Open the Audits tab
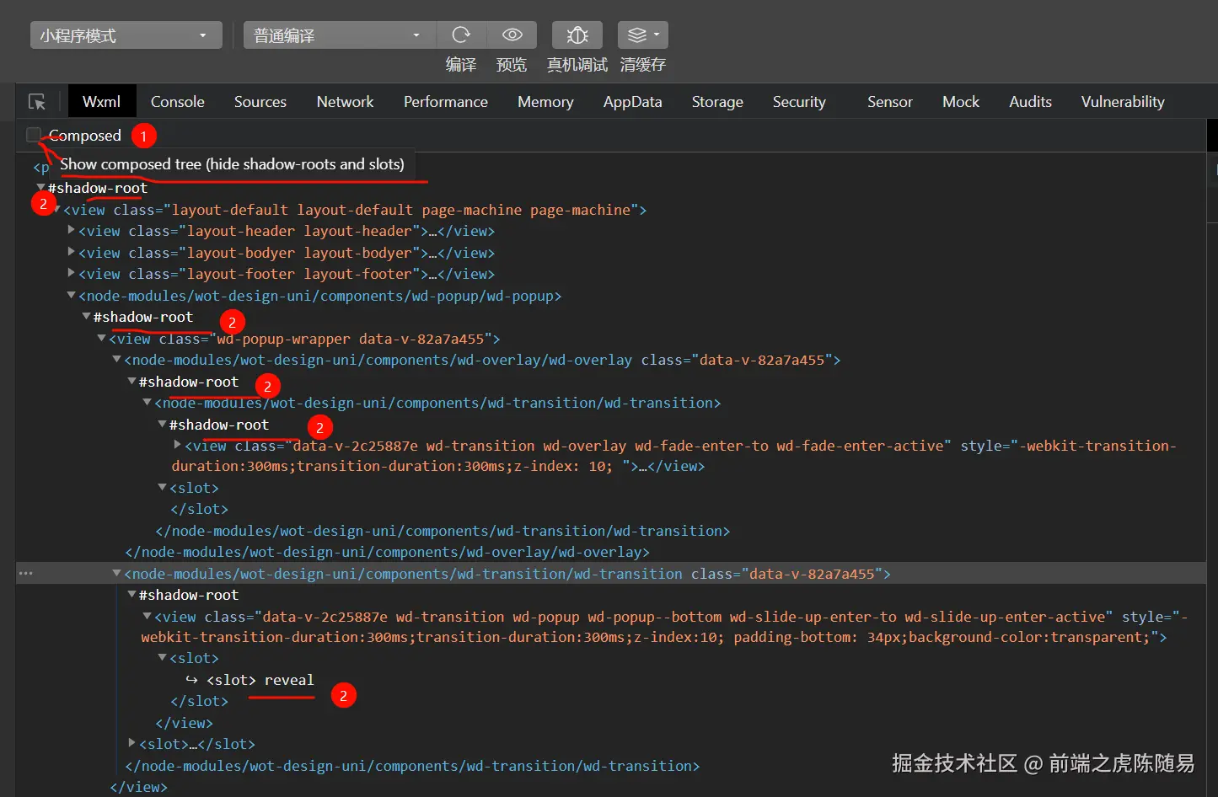Image resolution: width=1218 pixels, height=797 pixels. (1031, 102)
